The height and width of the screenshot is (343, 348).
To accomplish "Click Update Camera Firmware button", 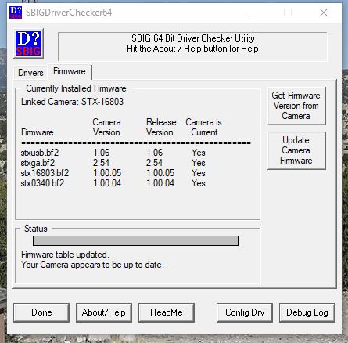I will (296, 150).
